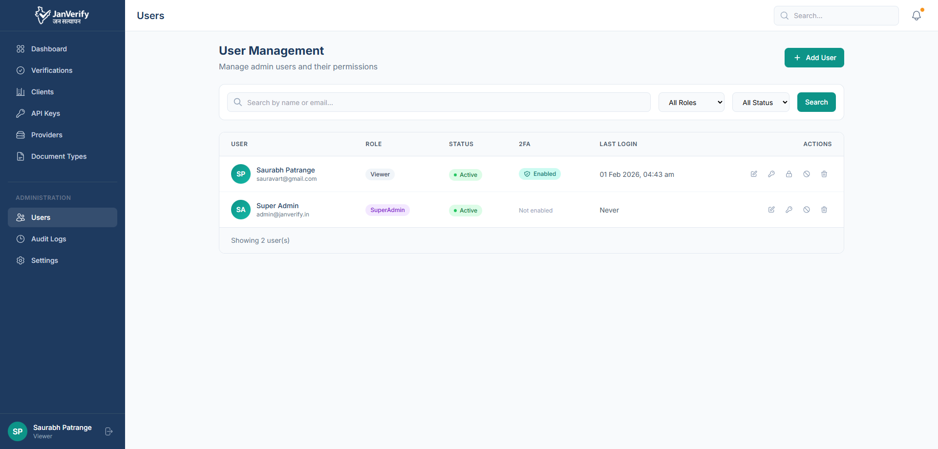
Task: Delete Saurabh Patrange with the trash icon
Action: (824, 174)
